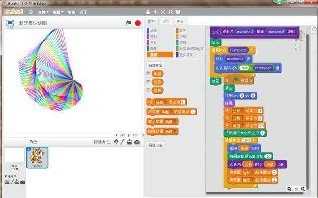
Task: Take a new backdrop from camera icon
Action: [x=22, y=182]
